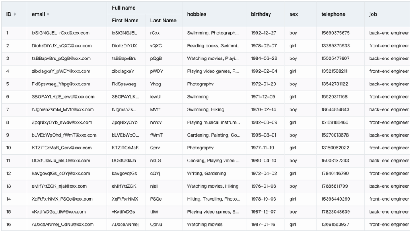Select telephone cell 13542731122
The width and height of the screenshot is (412, 233).
pyautogui.click(x=335, y=84)
